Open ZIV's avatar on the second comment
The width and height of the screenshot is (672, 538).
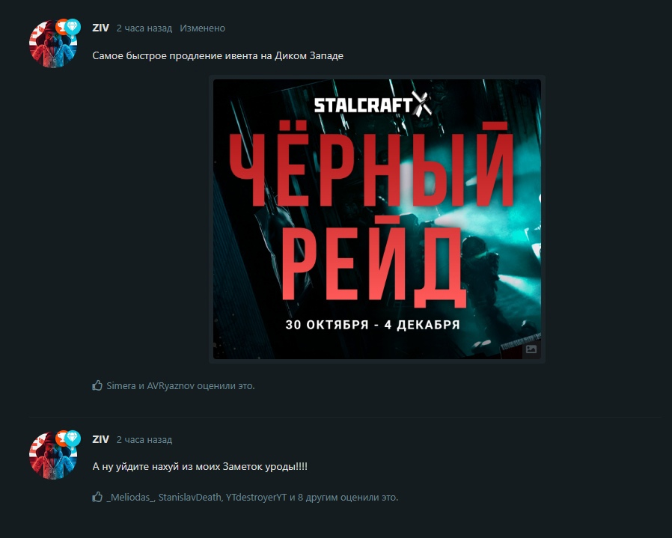(52, 456)
